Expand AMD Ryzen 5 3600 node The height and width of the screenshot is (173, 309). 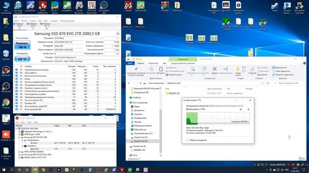click(19, 135)
